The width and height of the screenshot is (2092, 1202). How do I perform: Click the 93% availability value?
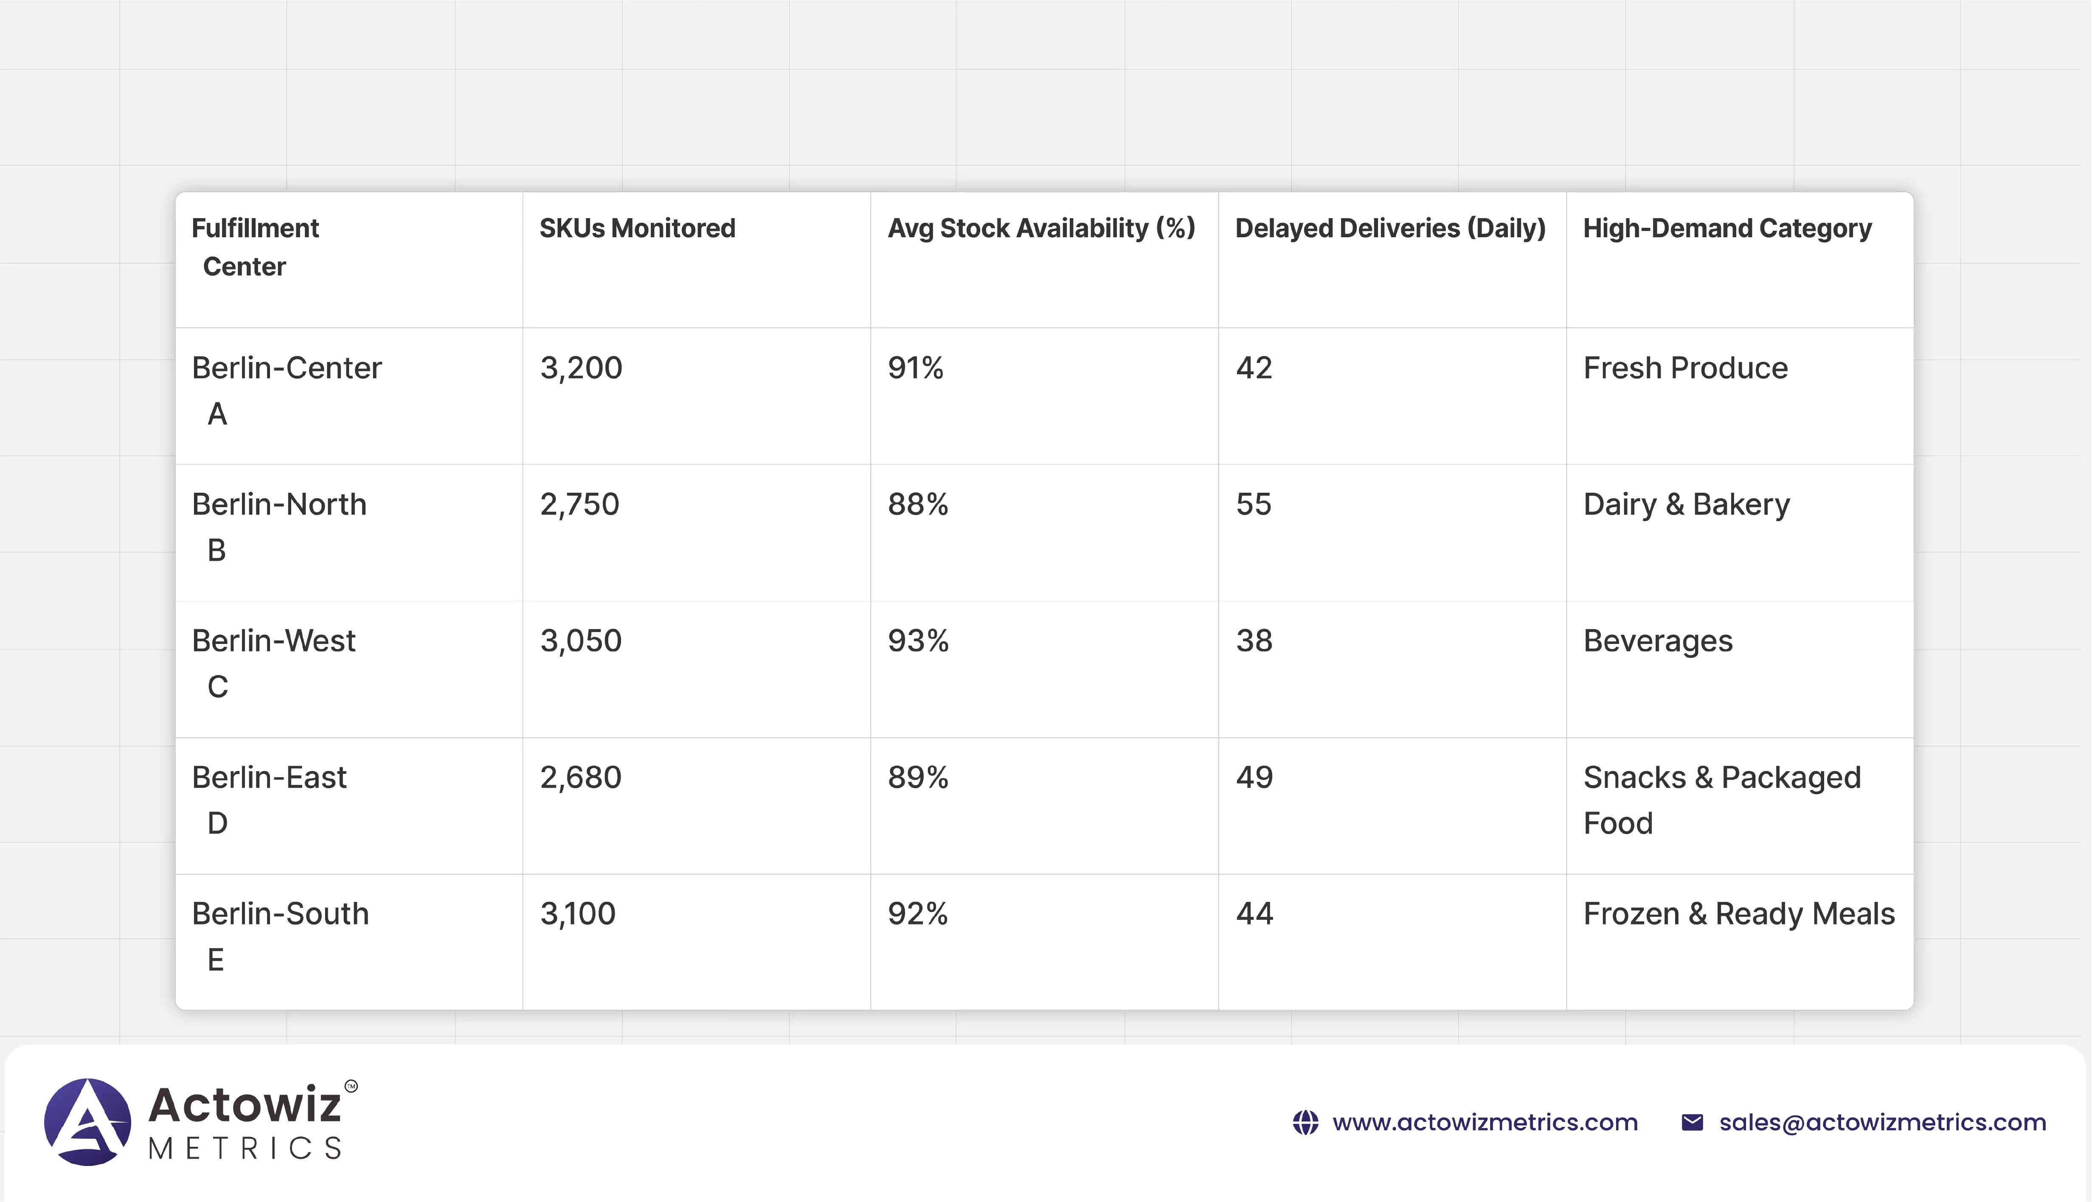pyautogui.click(x=918, y=641)
